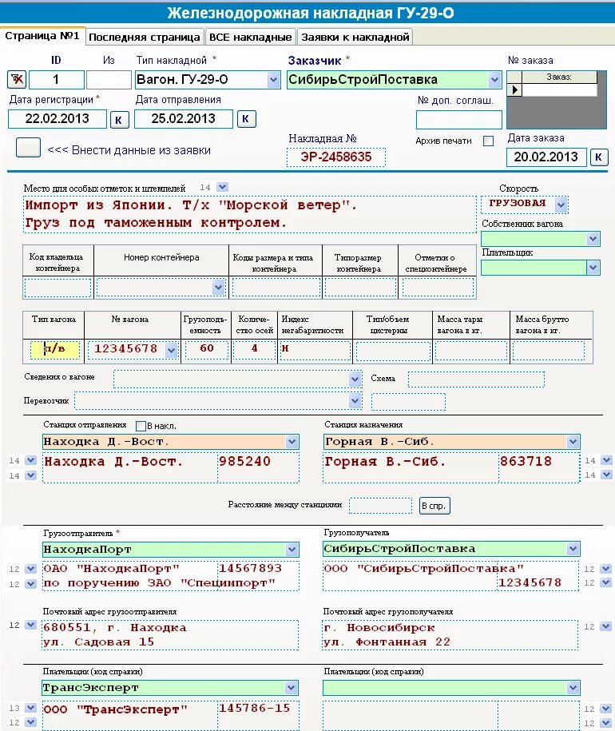
Task: Click the Масса тары вагона field
Action: click(x=470, y=351)
